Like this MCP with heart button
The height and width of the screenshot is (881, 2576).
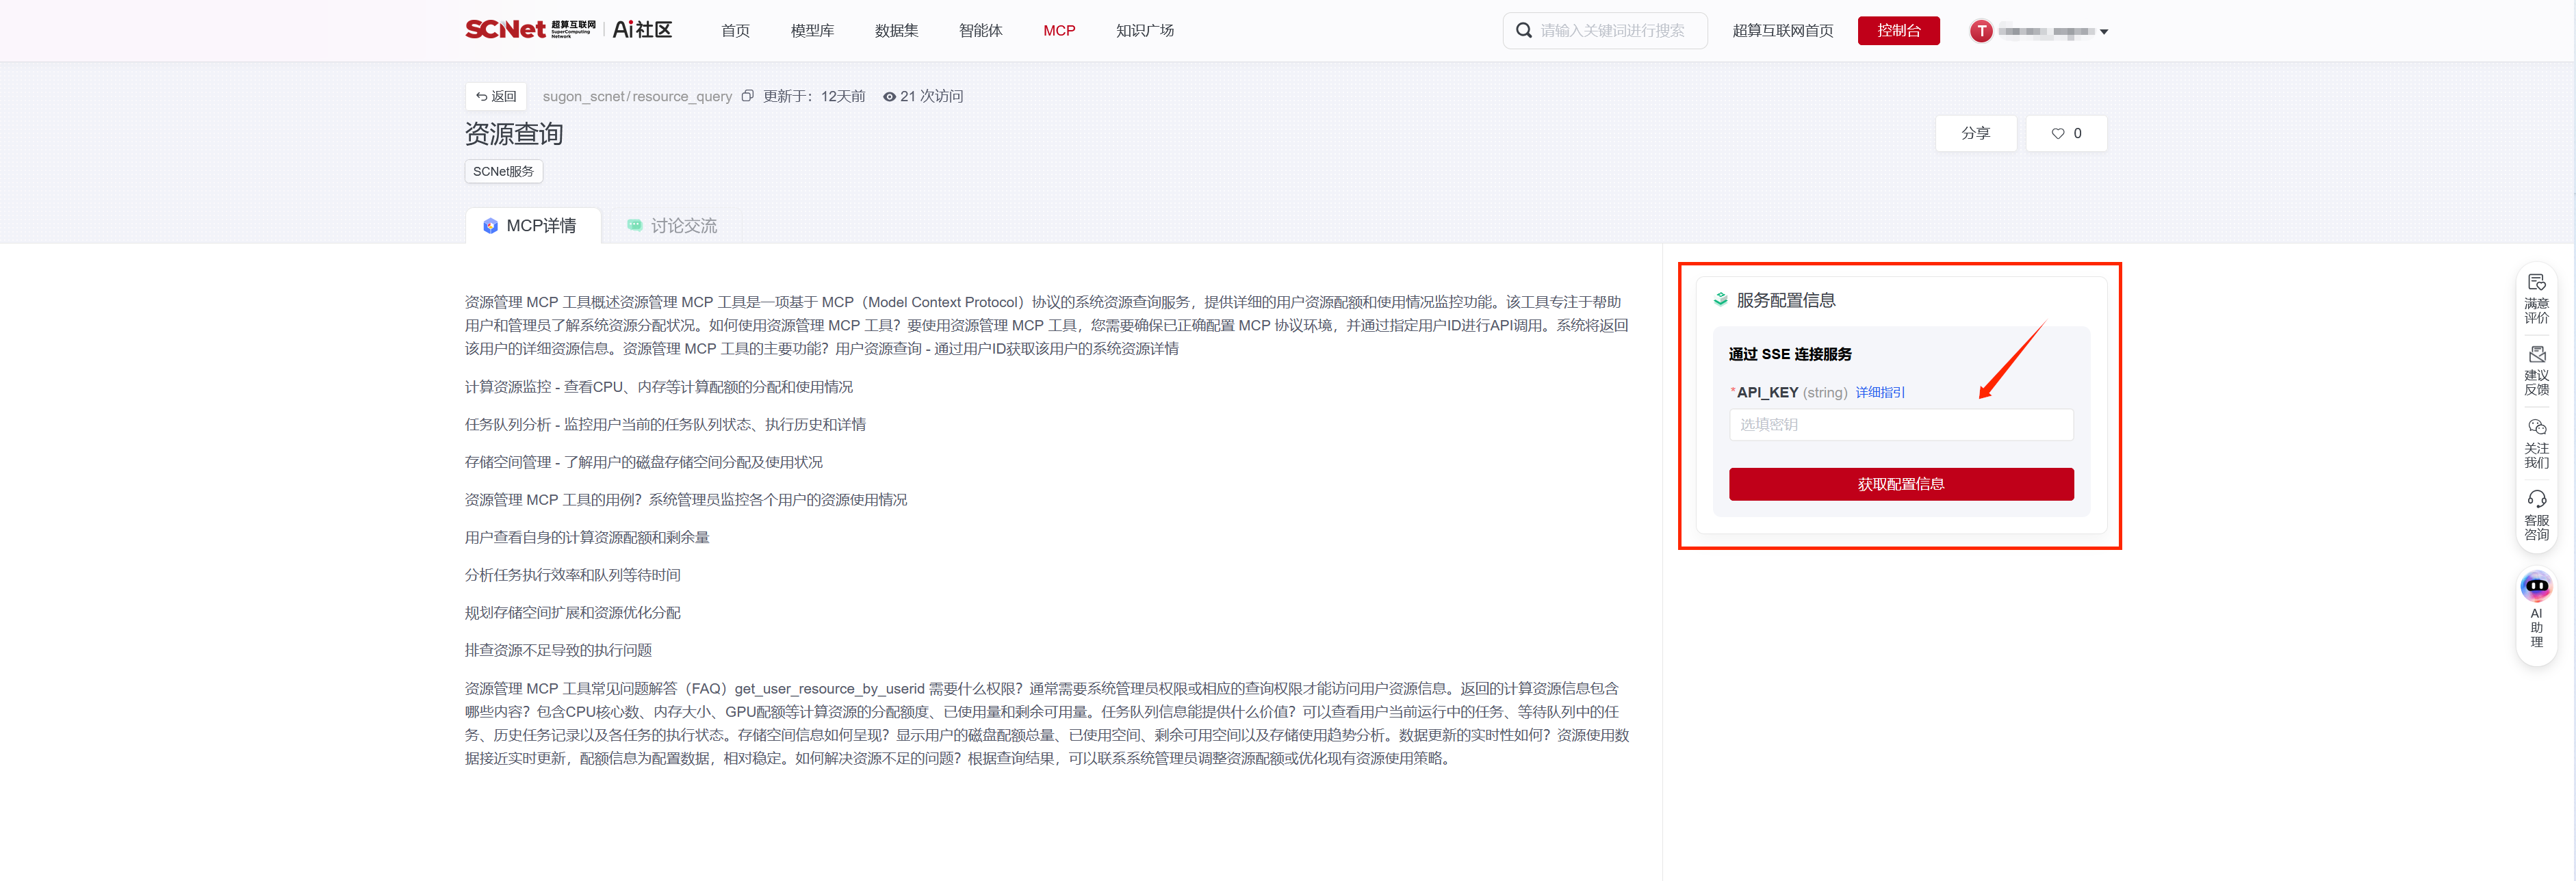tap(2065, 133)
